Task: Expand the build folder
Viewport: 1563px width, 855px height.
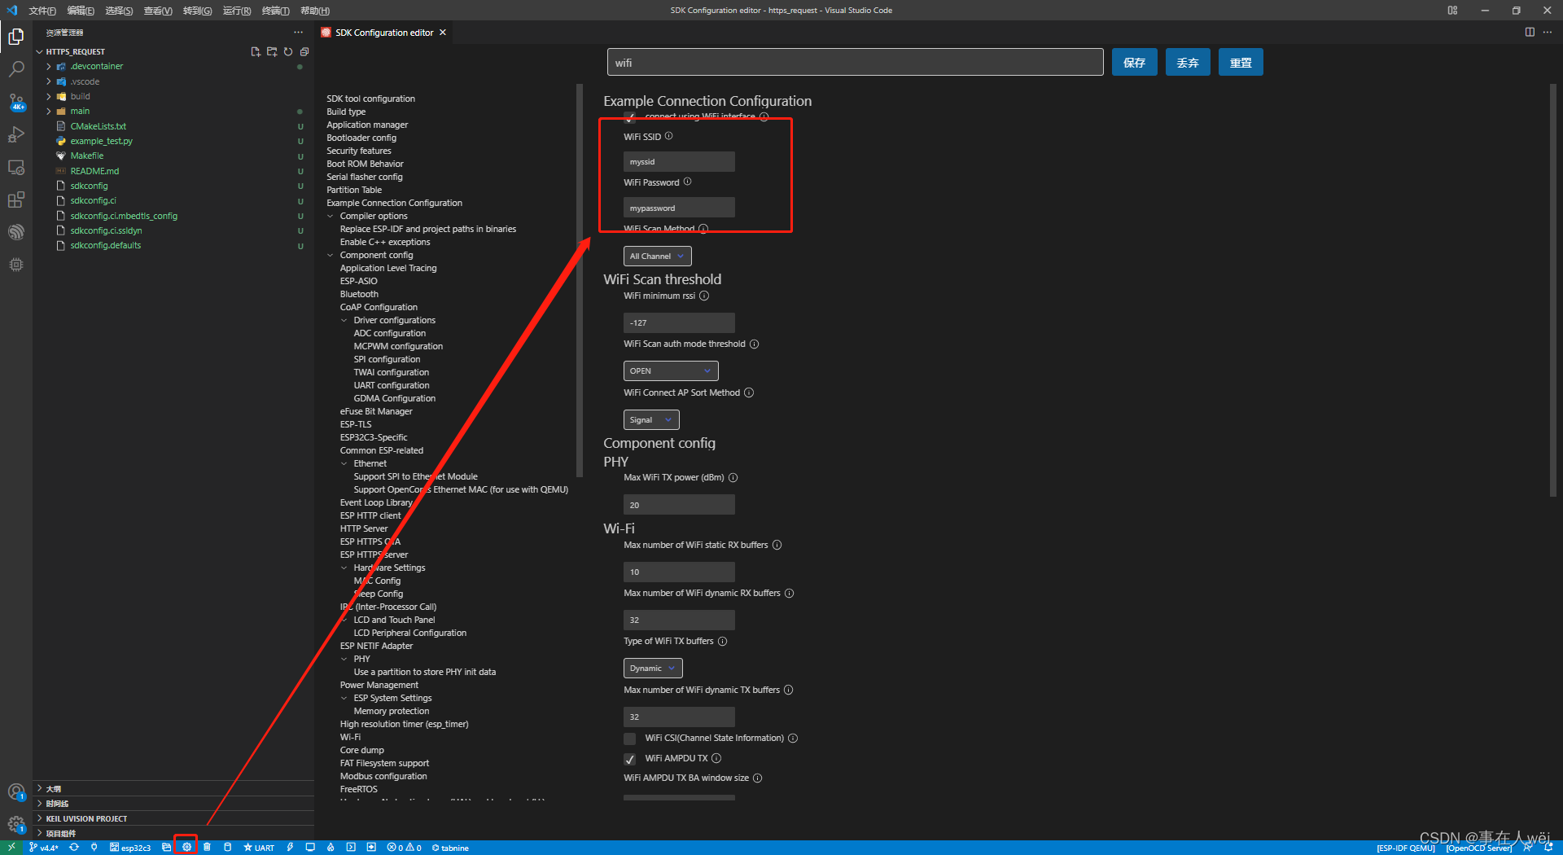Action: pyautogui.click(x=48, y=96)
